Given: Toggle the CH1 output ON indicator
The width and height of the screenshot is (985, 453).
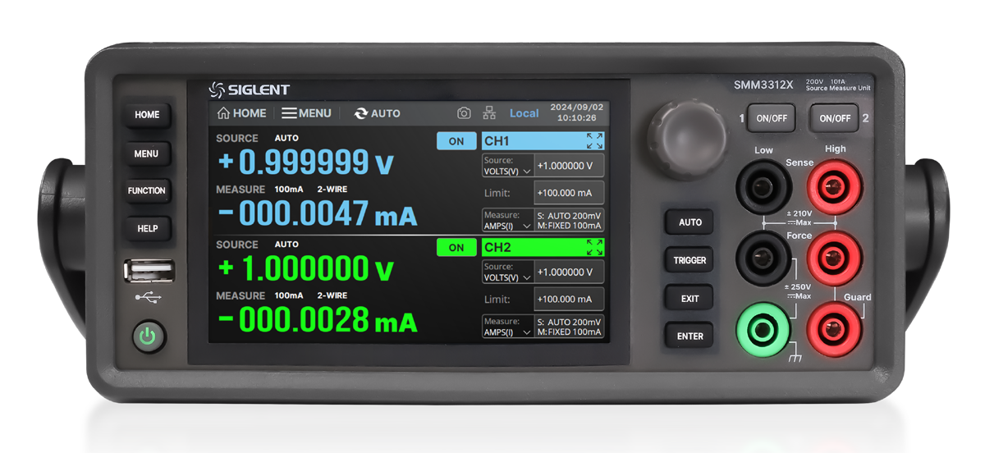Looking at the screenshot, I should [456, 141].
